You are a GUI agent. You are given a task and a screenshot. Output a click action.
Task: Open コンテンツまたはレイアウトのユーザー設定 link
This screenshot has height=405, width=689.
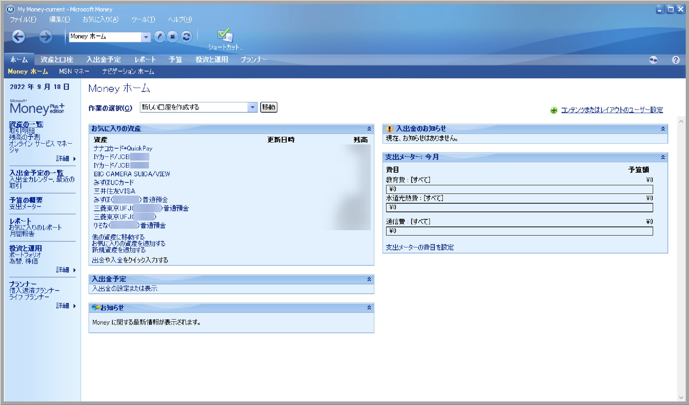click(612, 110)
